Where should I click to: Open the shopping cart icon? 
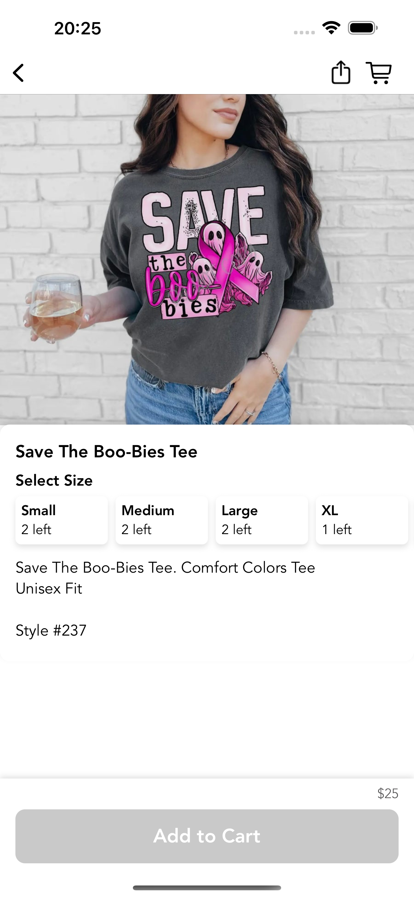[x=379, y=73]
